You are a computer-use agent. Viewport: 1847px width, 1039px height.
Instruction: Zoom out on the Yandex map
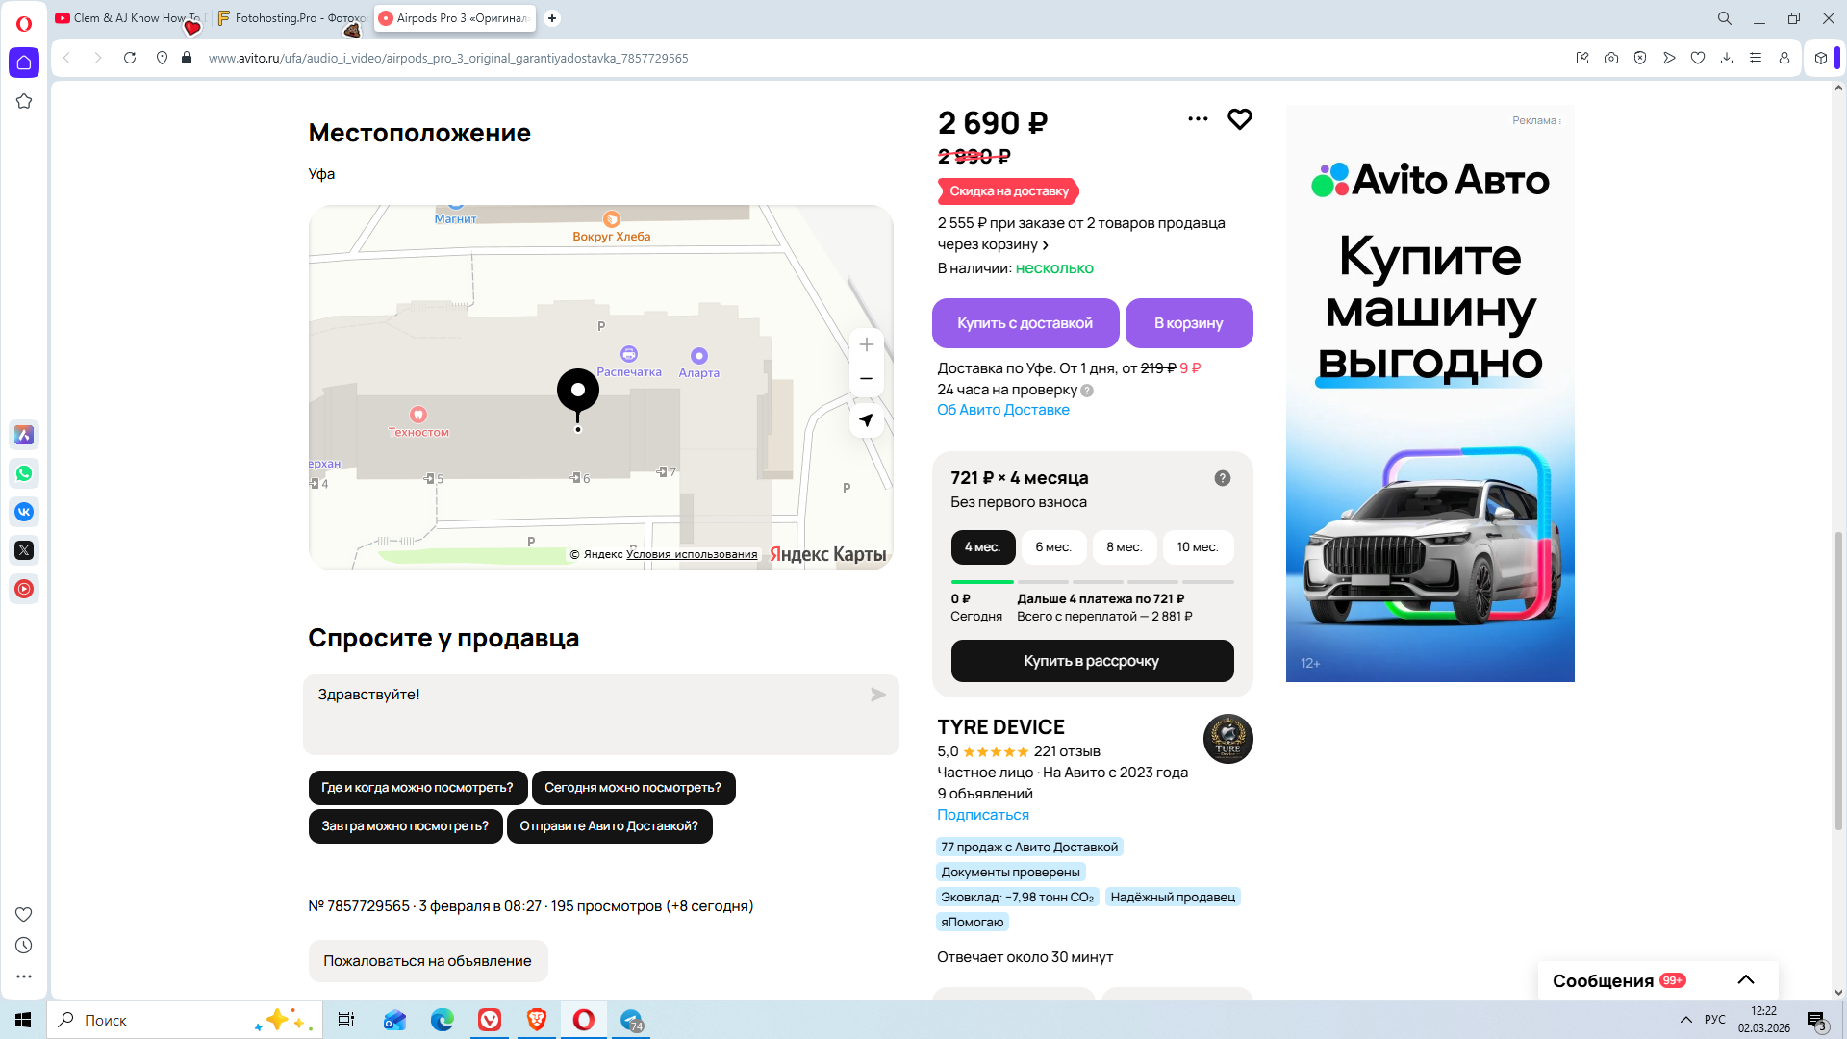(866, 379)
